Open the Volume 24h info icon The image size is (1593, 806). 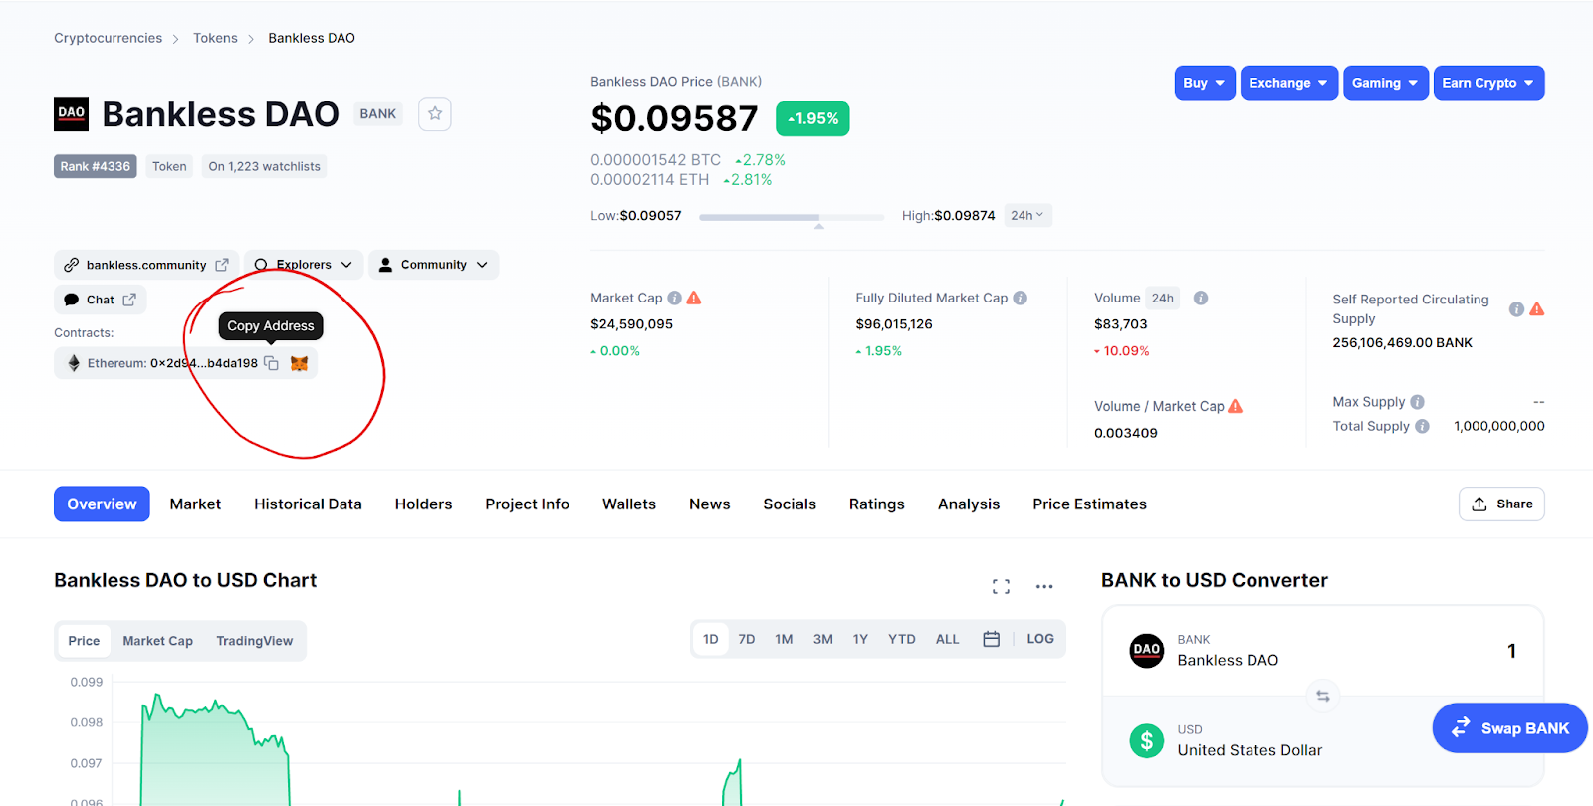click(x=1201, y=298)
